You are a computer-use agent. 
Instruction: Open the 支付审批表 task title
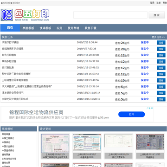click(8, 68)
